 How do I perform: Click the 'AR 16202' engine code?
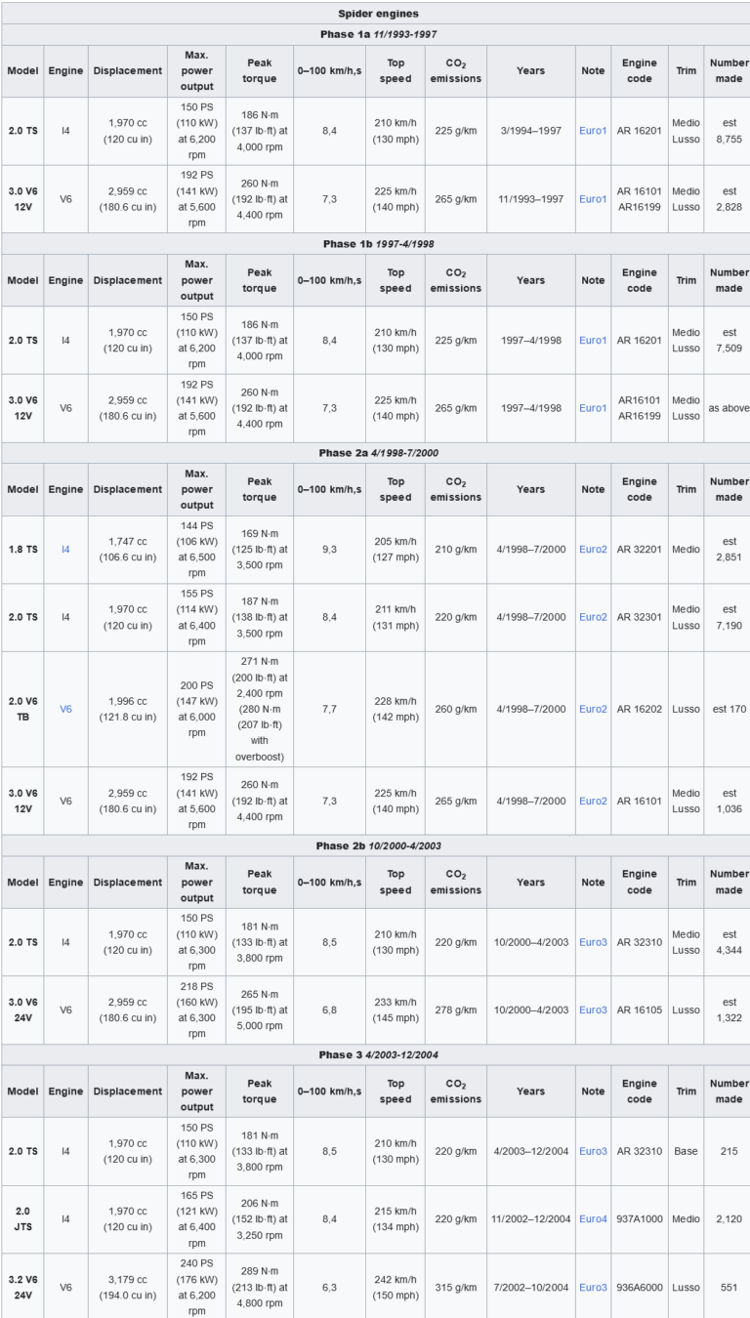pyautogui.click(x=640, y=709)
